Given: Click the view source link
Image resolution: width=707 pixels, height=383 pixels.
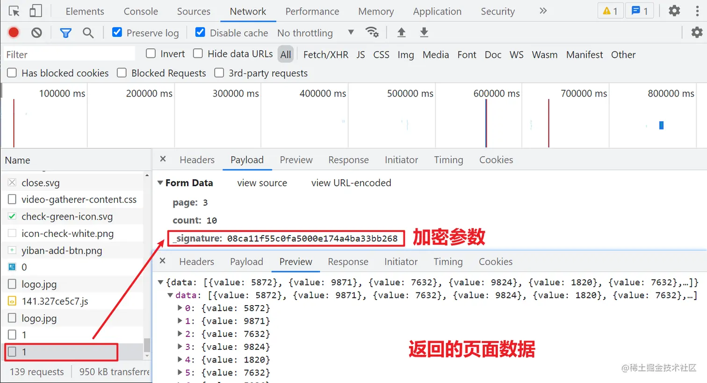Looking at the screenshot, I should point(262,183).
